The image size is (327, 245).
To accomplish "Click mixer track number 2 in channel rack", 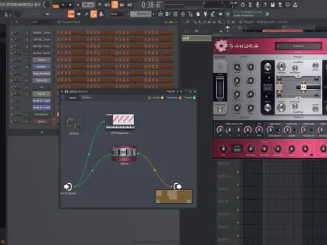I will [27, 33].
